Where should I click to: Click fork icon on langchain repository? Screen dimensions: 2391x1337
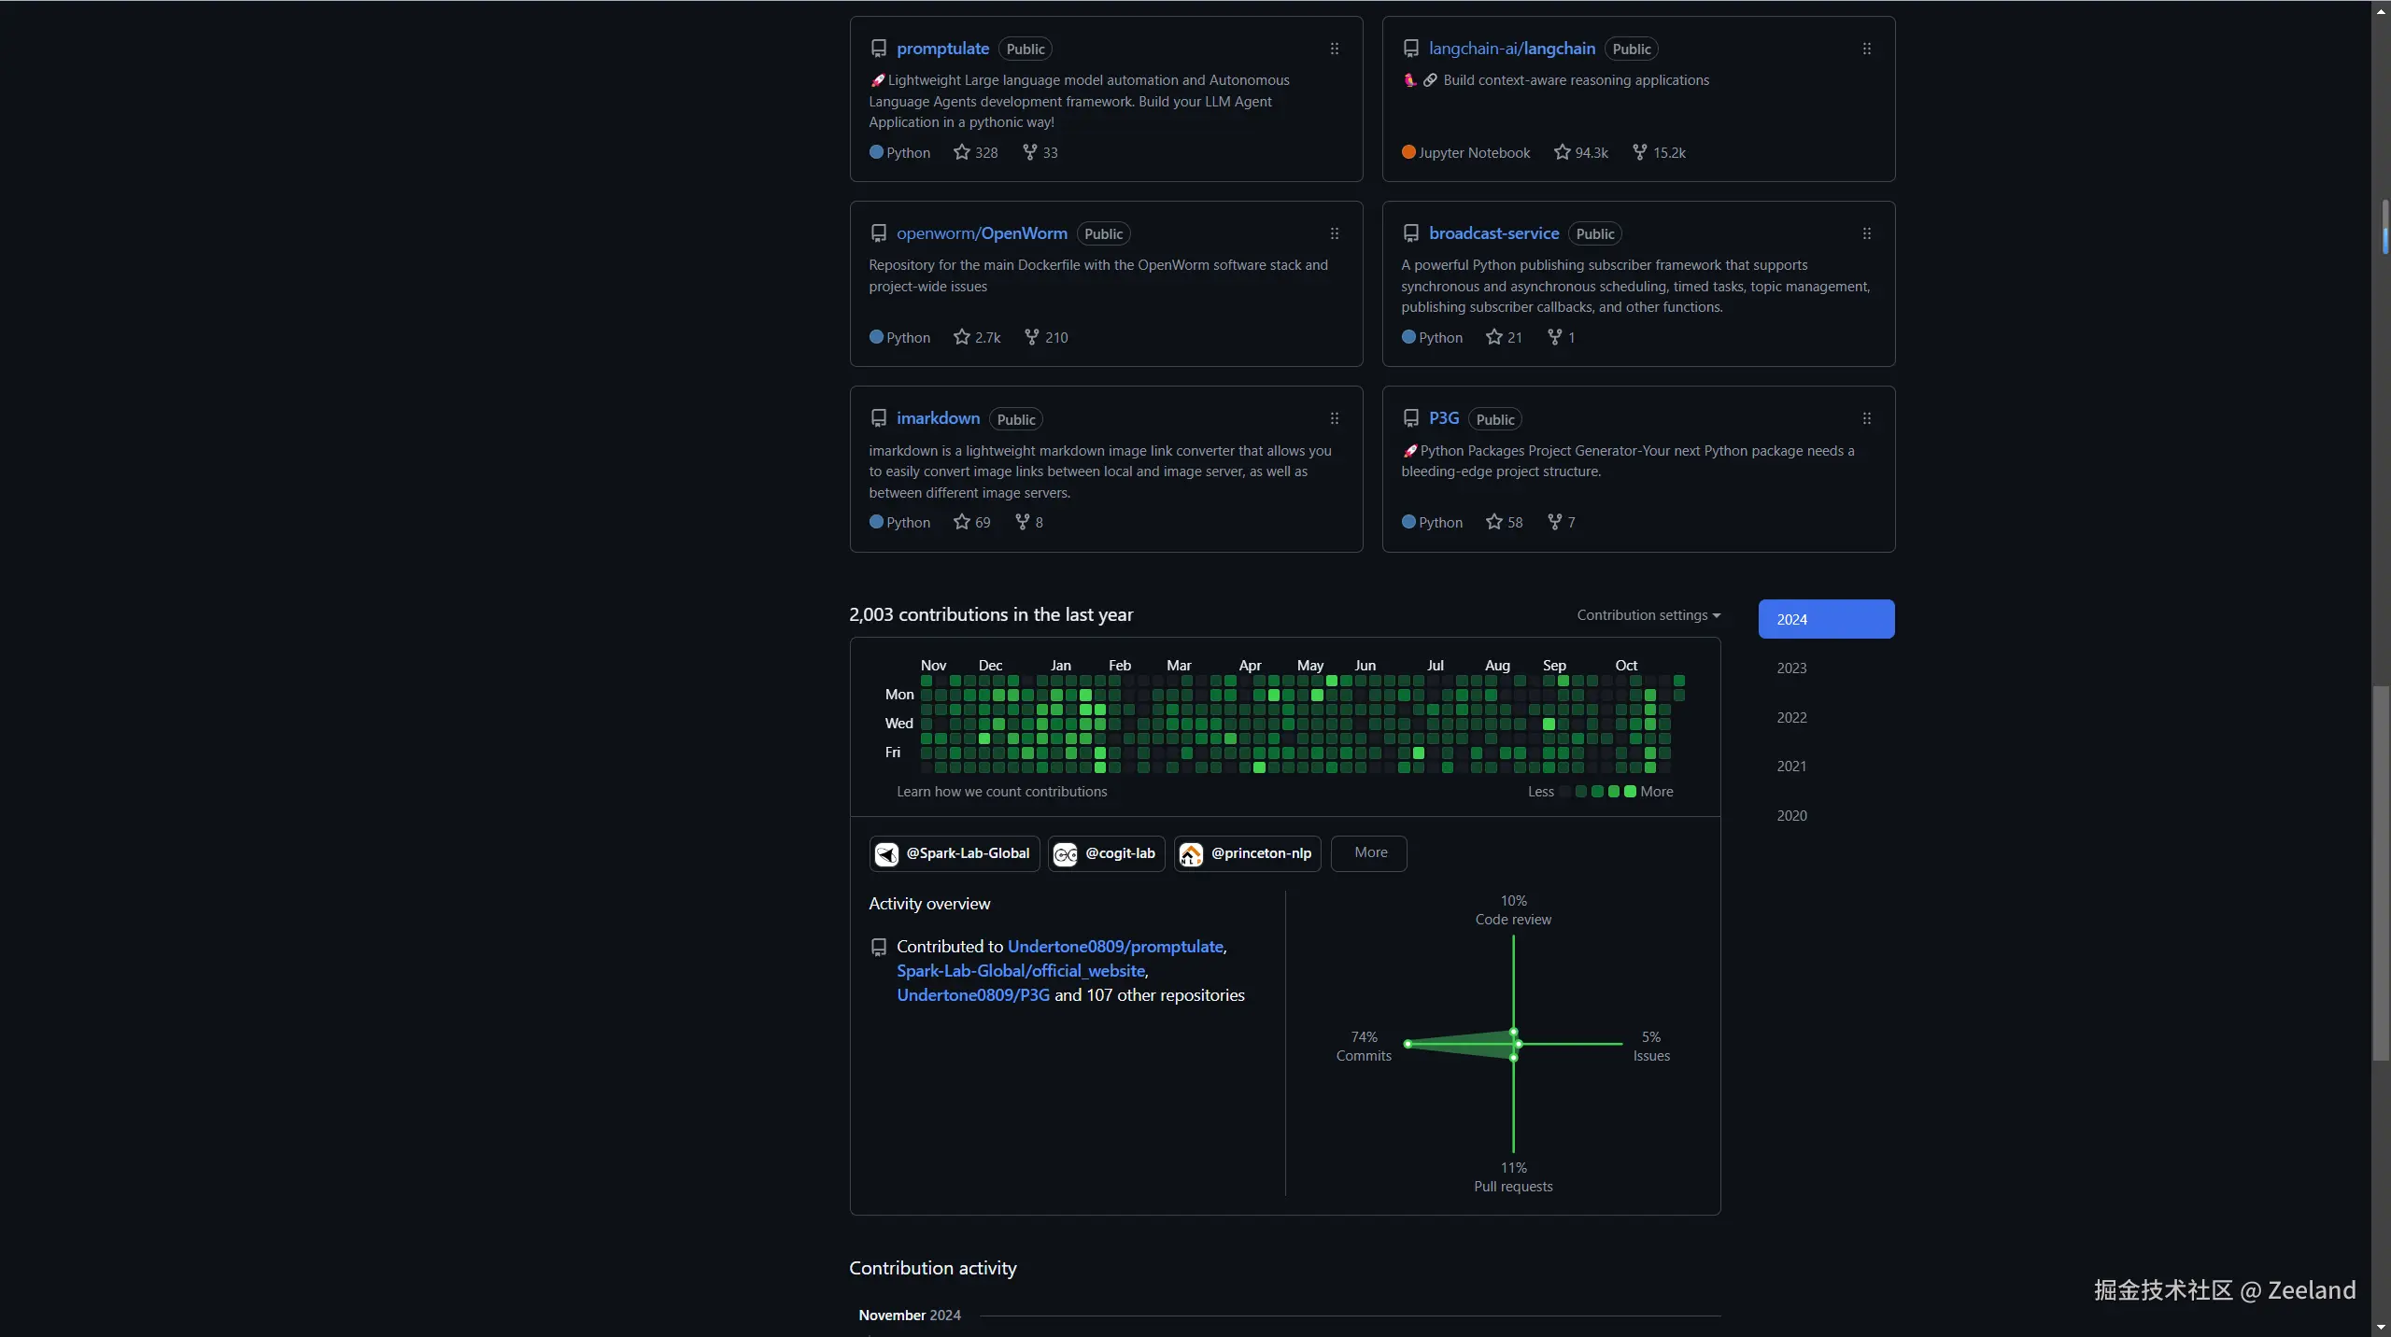coord(1639,152)
